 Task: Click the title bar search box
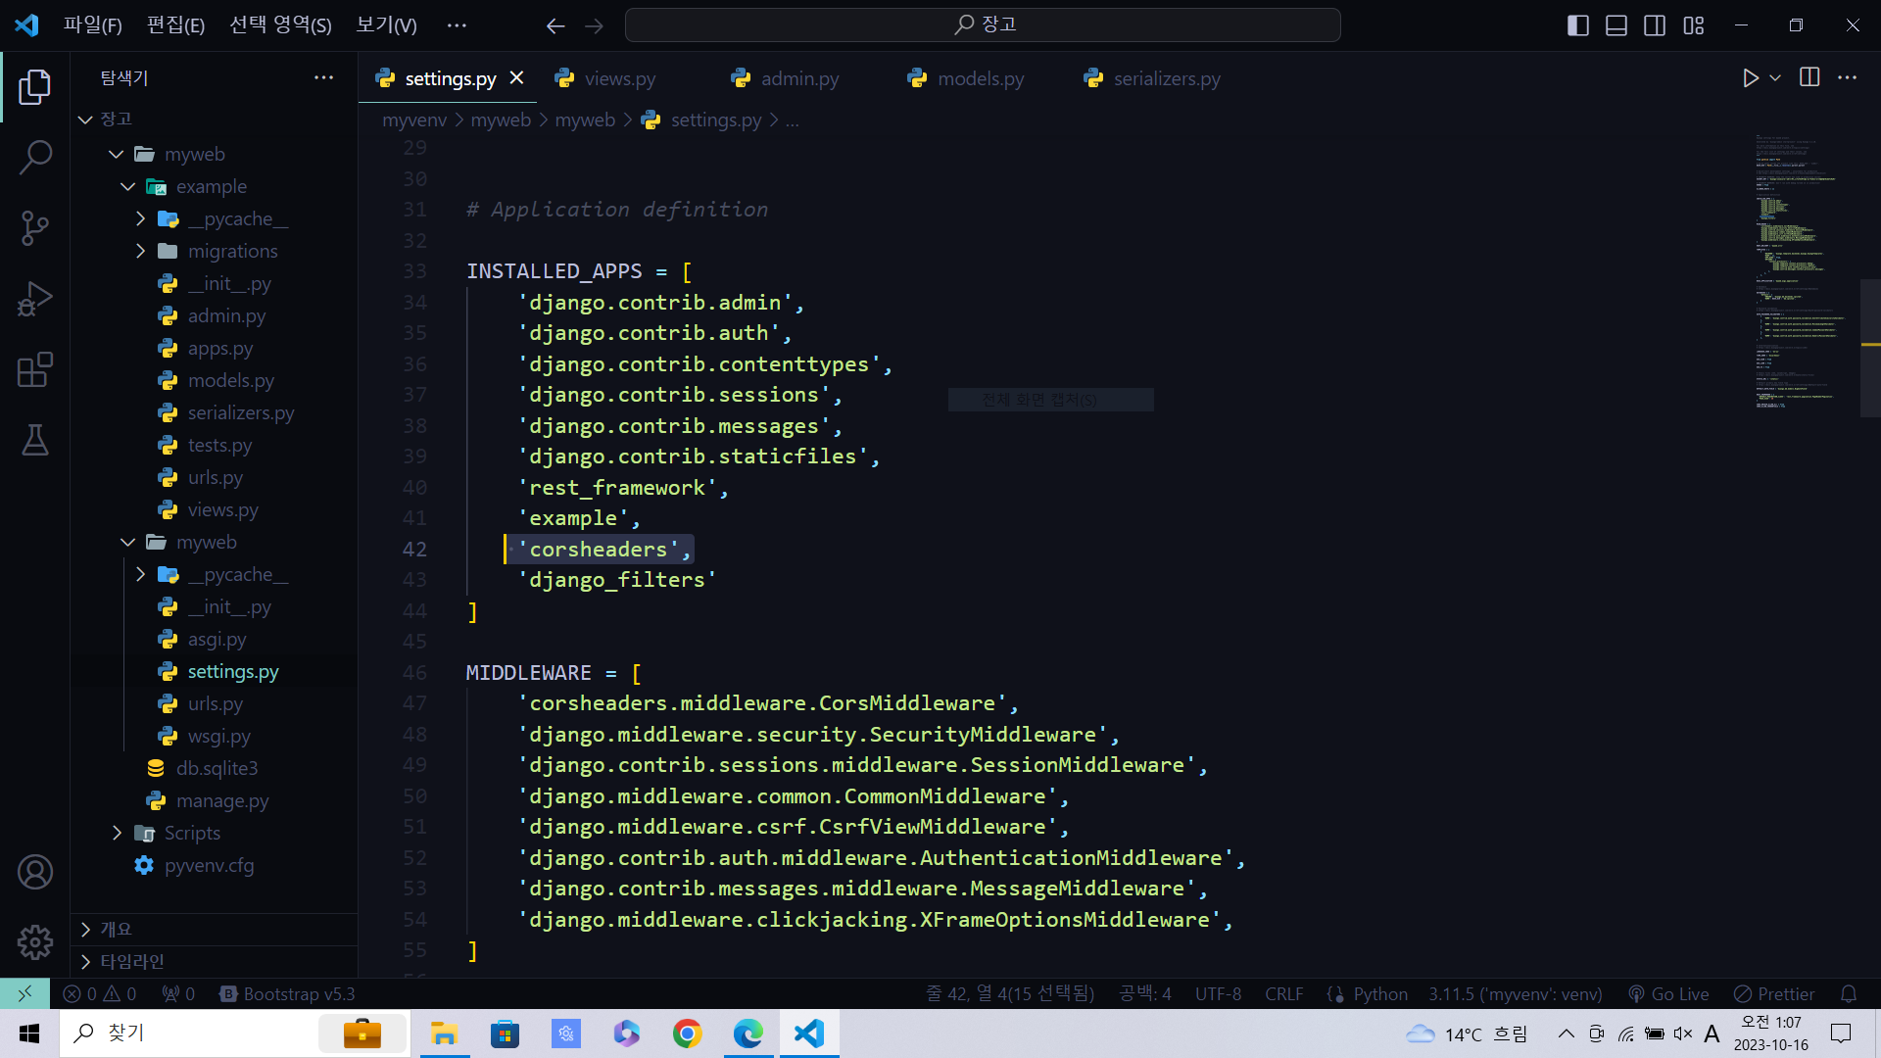click(983, 25)
